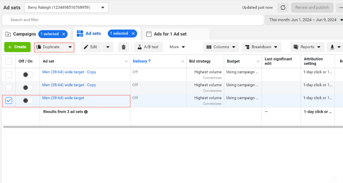Toggle on the first Men (38-64) wide target - Copy

(28, 75)
